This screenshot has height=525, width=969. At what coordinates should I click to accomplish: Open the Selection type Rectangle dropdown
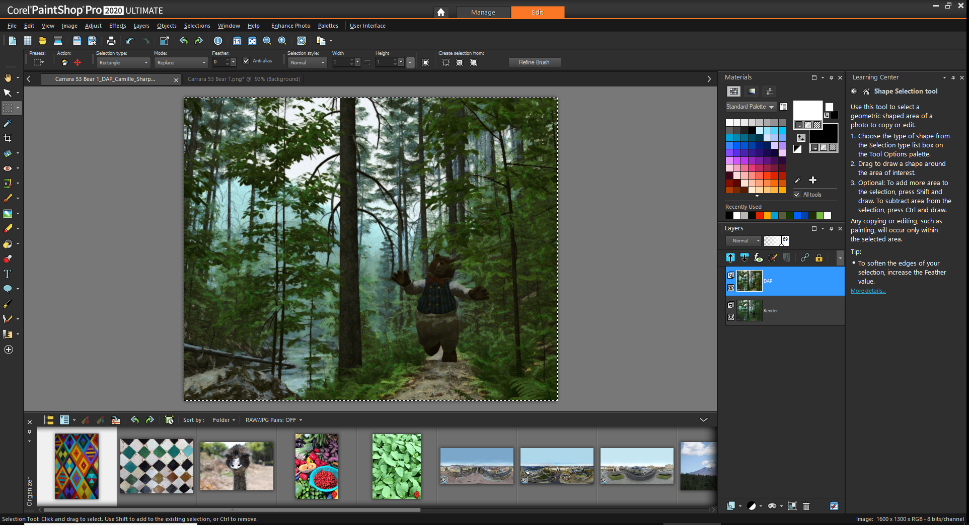pyautogui.click(x=123, y=63)
